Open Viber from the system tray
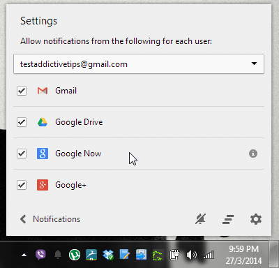This screenshot has width=279, height=268. click(40, 255)
